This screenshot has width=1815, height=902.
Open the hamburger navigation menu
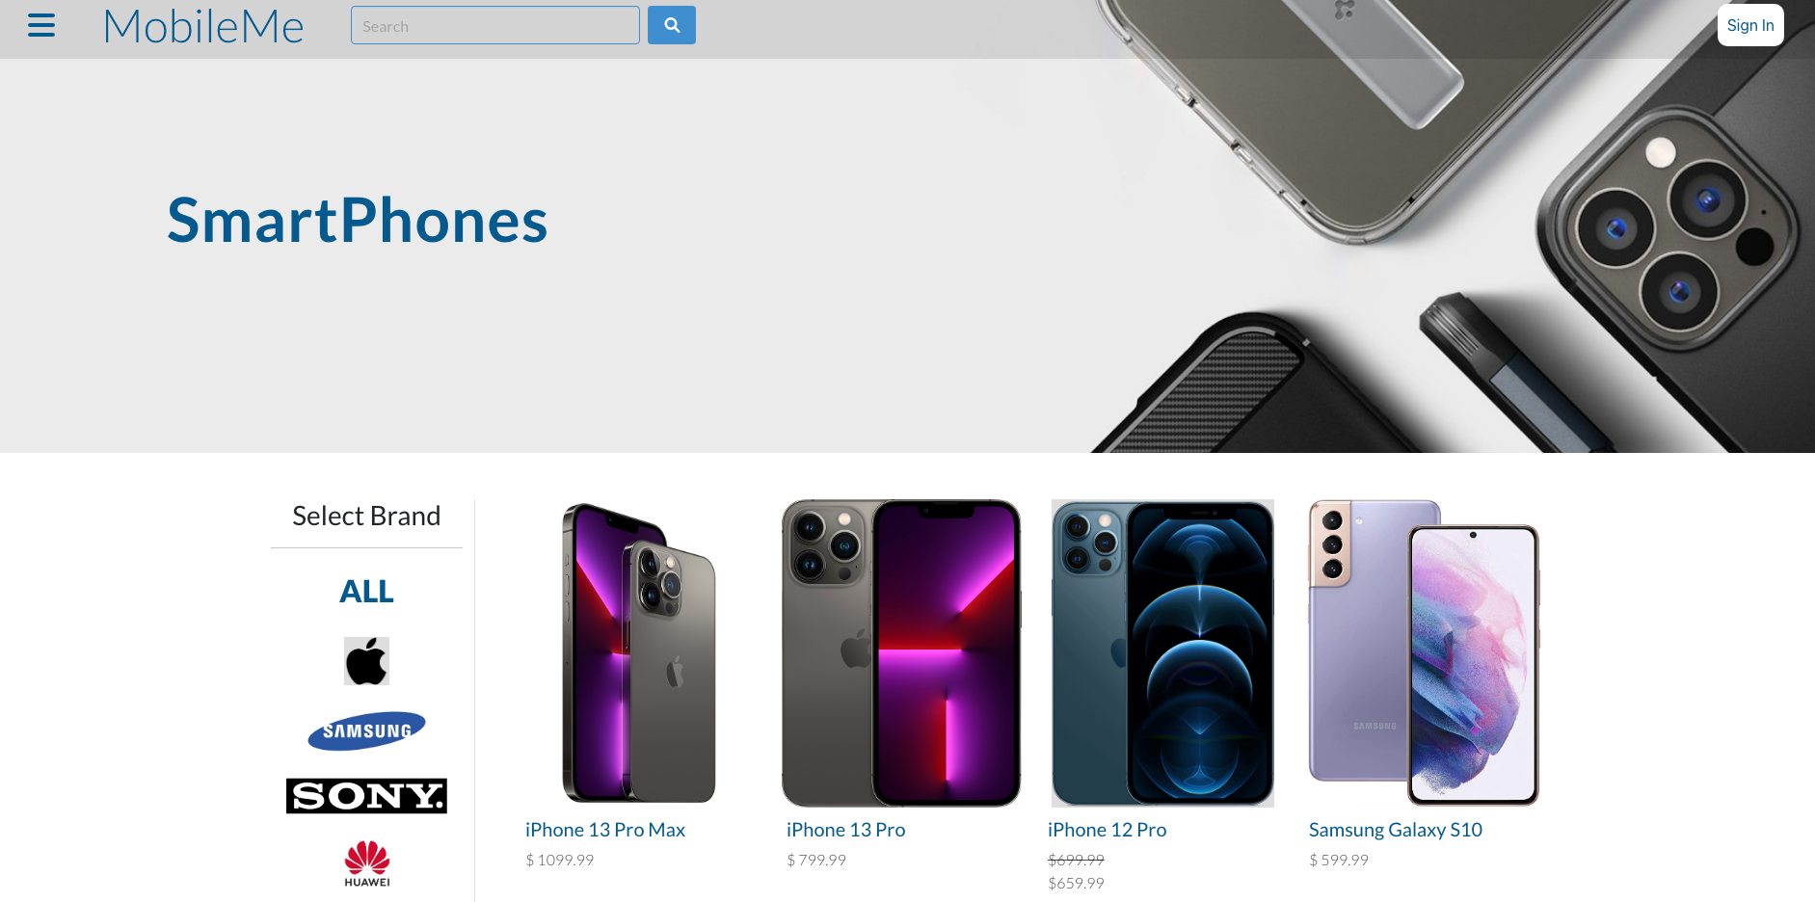pos(41,25)
